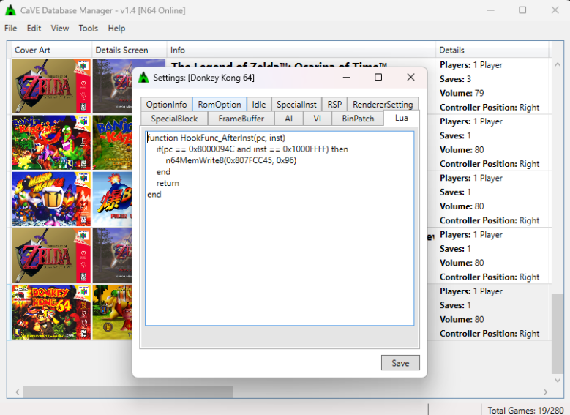Click the horizontal scrollbar left arrow

pyautogui.click(x=17, y=392)
